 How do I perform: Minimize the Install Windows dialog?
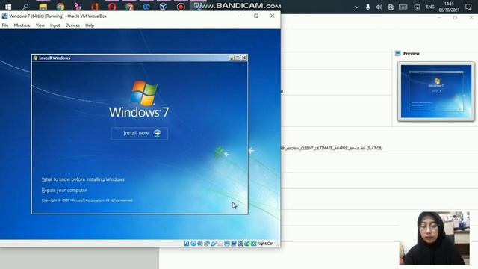pyautogui.click(x=232, y=58)
